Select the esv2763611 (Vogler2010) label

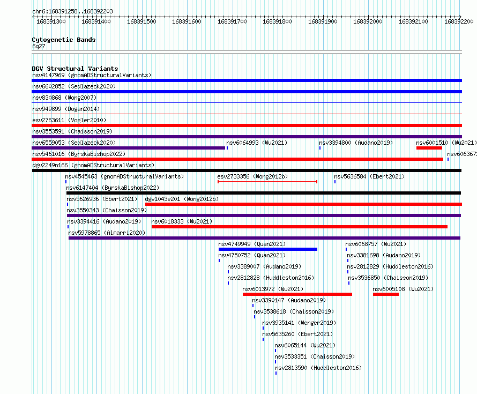point(69,120)
